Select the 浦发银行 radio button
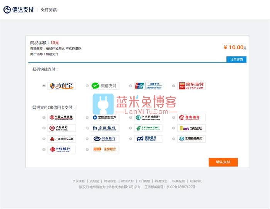270x209 pixels. pyautogui.click(x=130, y=139)
